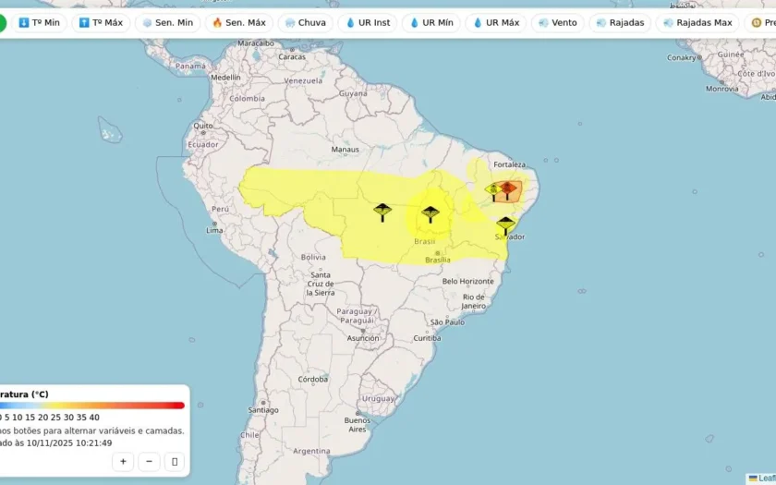Image resolution: width=776 pixels, height=485 pixels.
Task: Click the black storm marker near Brasil label
Action: pyautogui.click(x=430, y=214)
